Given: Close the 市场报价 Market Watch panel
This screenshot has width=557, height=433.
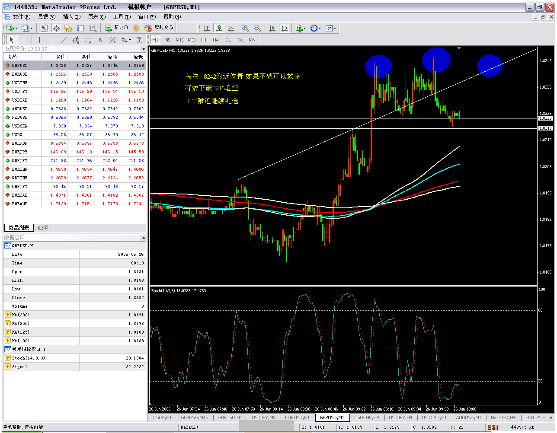Looking at the screenshot, I should (143, 49).
